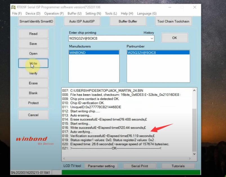Image resolution: width=226 pixels, height=177 pixels.
Task: Open the Help (H) menu
Action: [127, 14]
